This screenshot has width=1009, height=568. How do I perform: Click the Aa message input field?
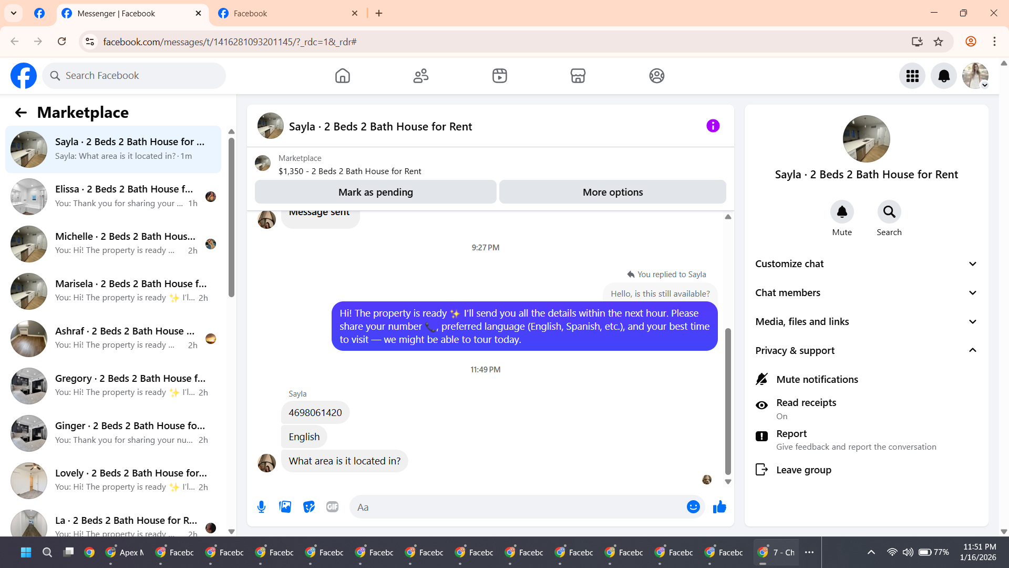pyautogui.click(x=515, y=507)
